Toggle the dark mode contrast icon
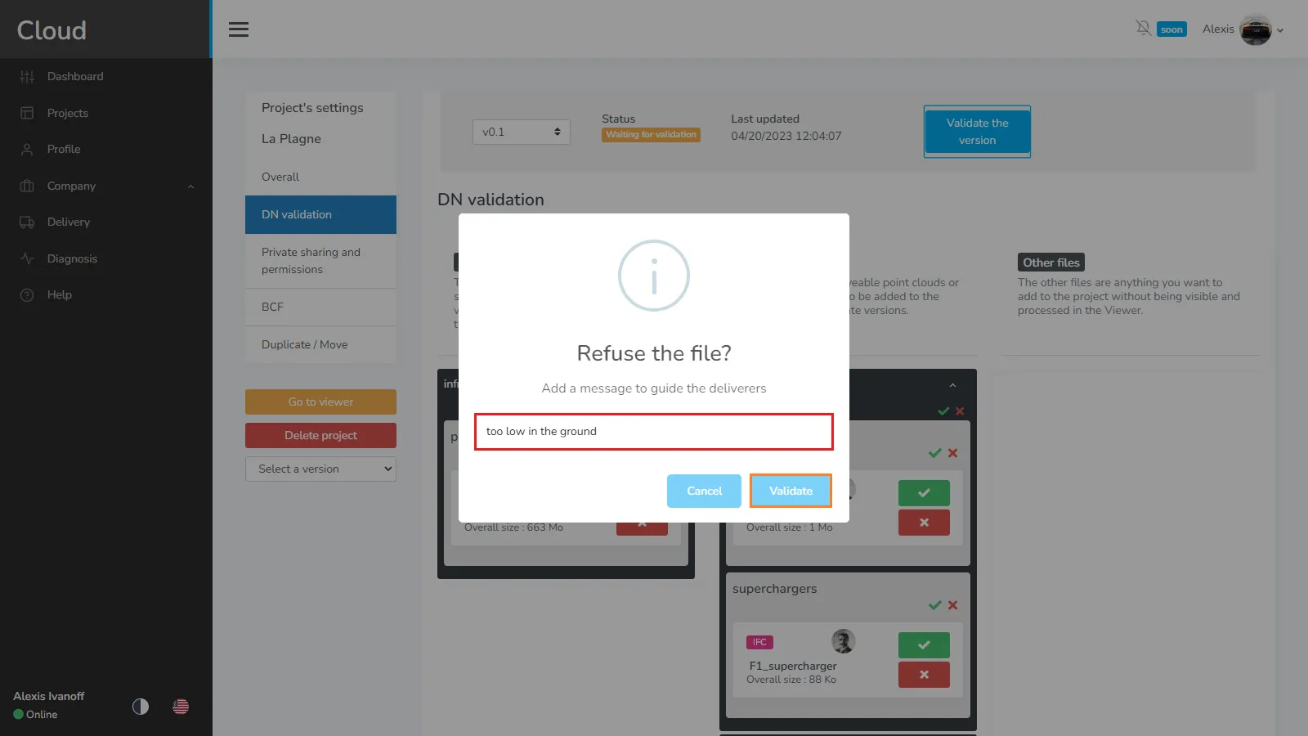The width and height of the screenshot is (1308, 736). point(141,707)
